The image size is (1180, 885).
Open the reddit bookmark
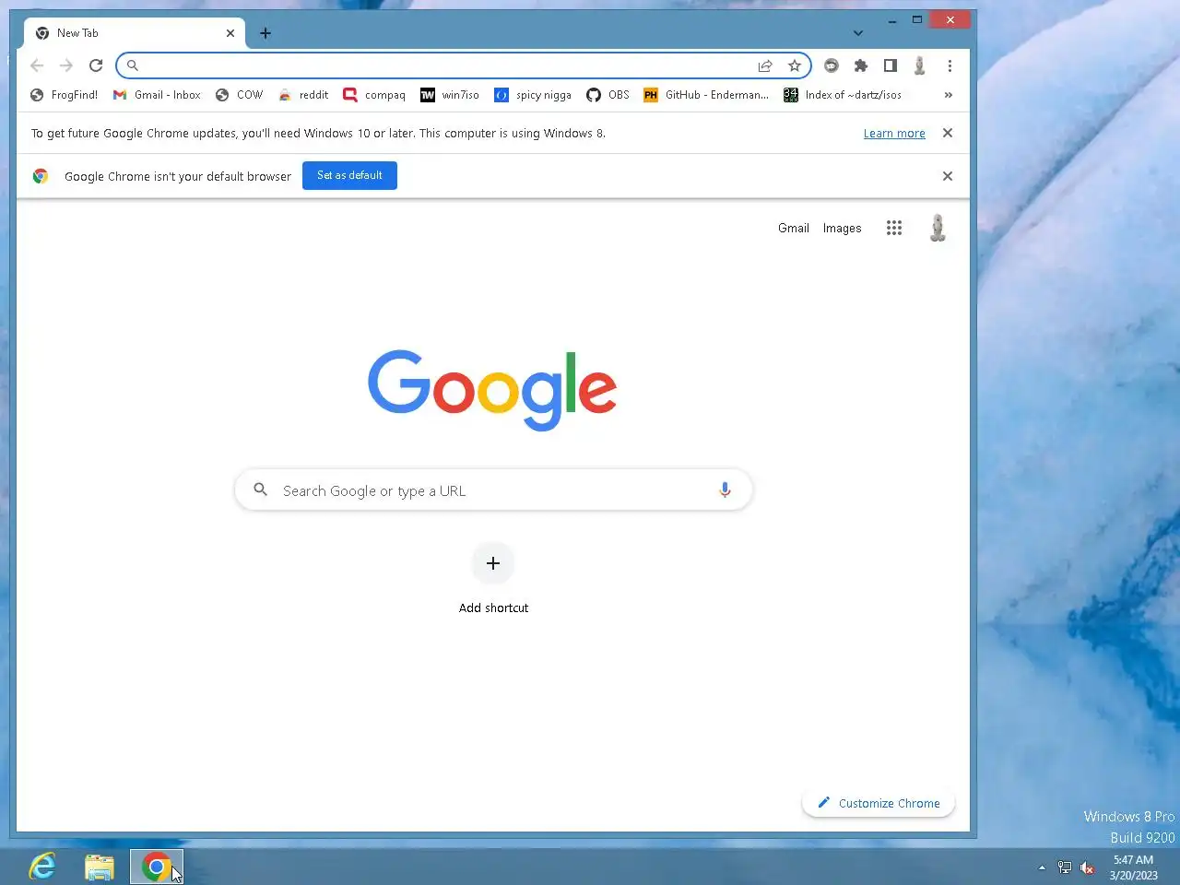click(x=303, y=95)
